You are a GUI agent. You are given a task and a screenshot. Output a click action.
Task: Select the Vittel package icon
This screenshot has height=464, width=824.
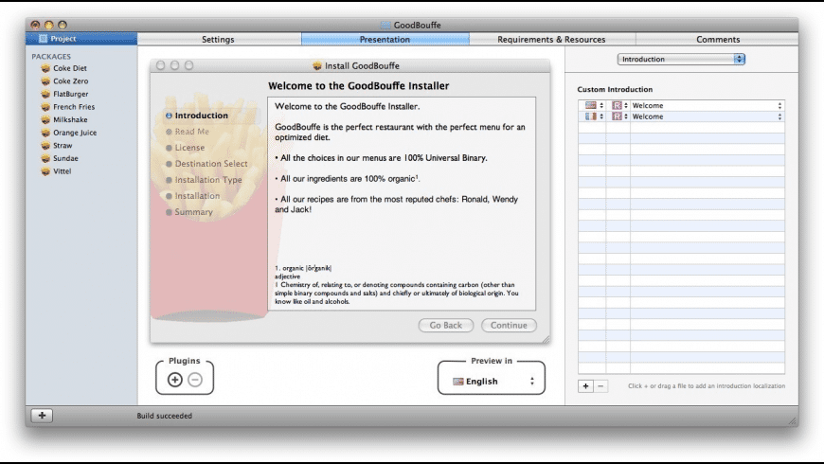tap(45, 171)
